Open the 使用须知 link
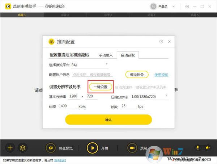This screenshot has height=164, width=217. point(161,75)
